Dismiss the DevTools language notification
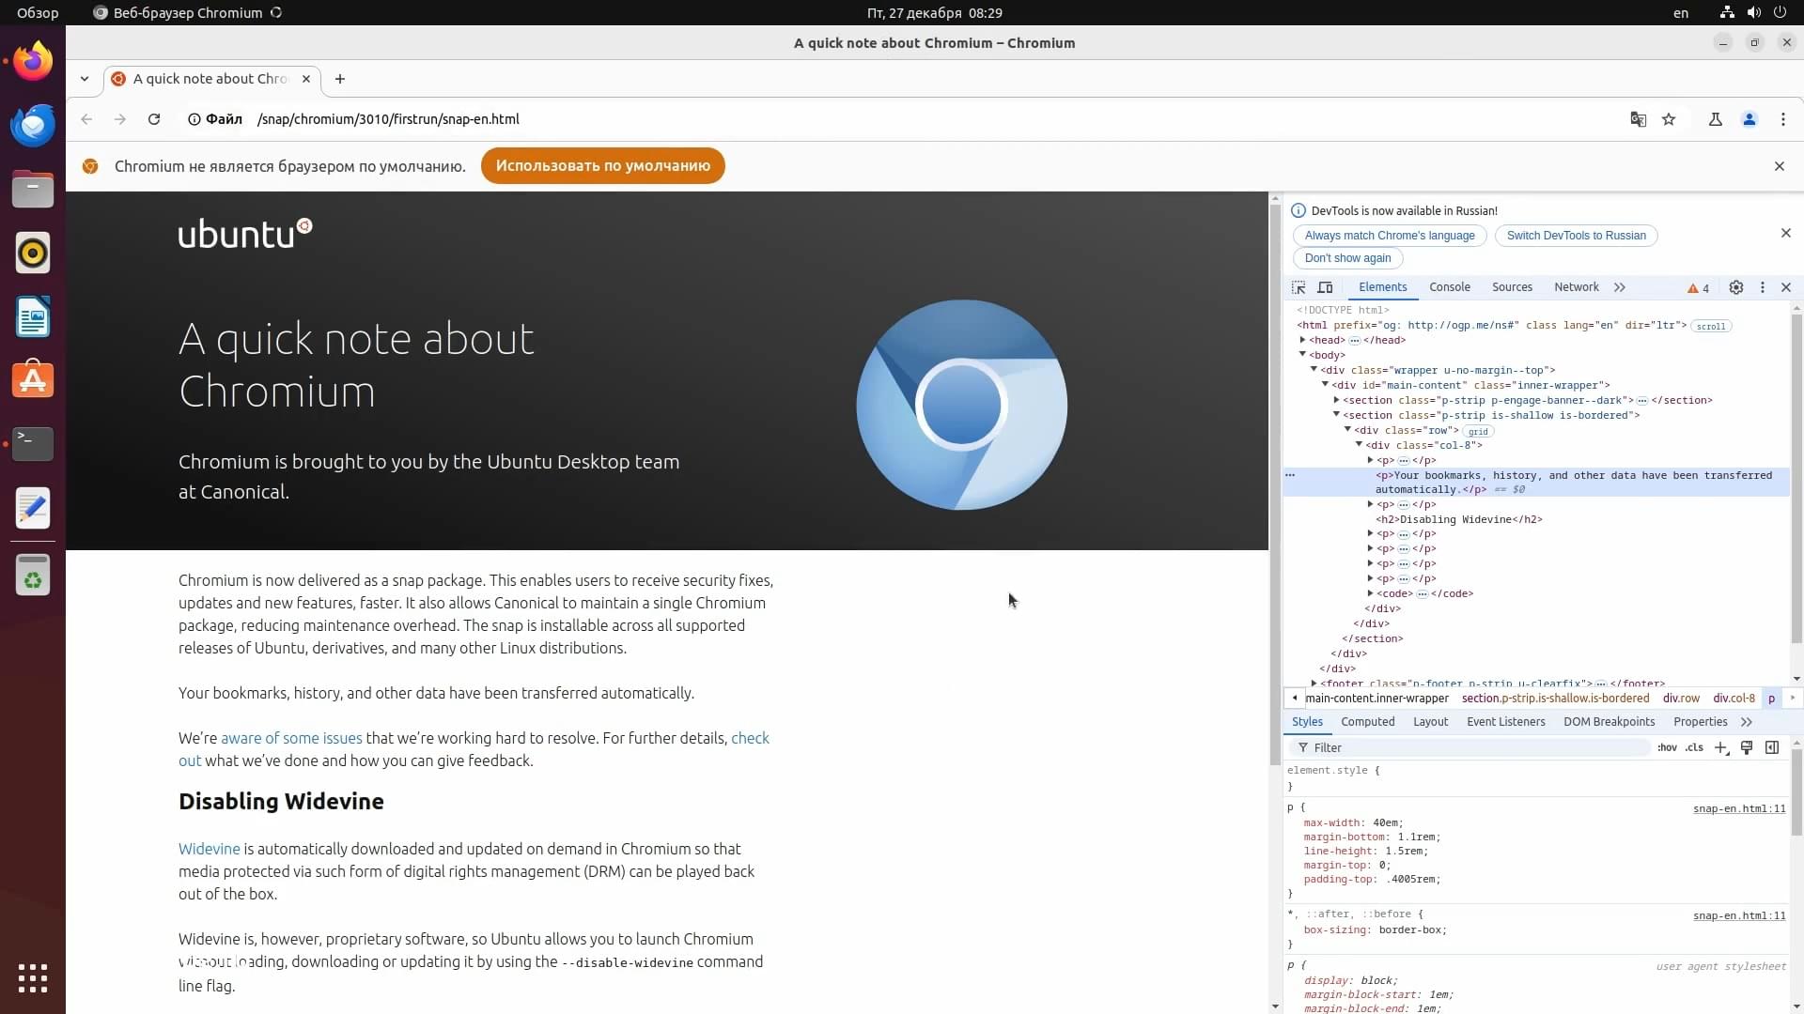Screen dimensions: 1804x1014 tap(1786, 233)
